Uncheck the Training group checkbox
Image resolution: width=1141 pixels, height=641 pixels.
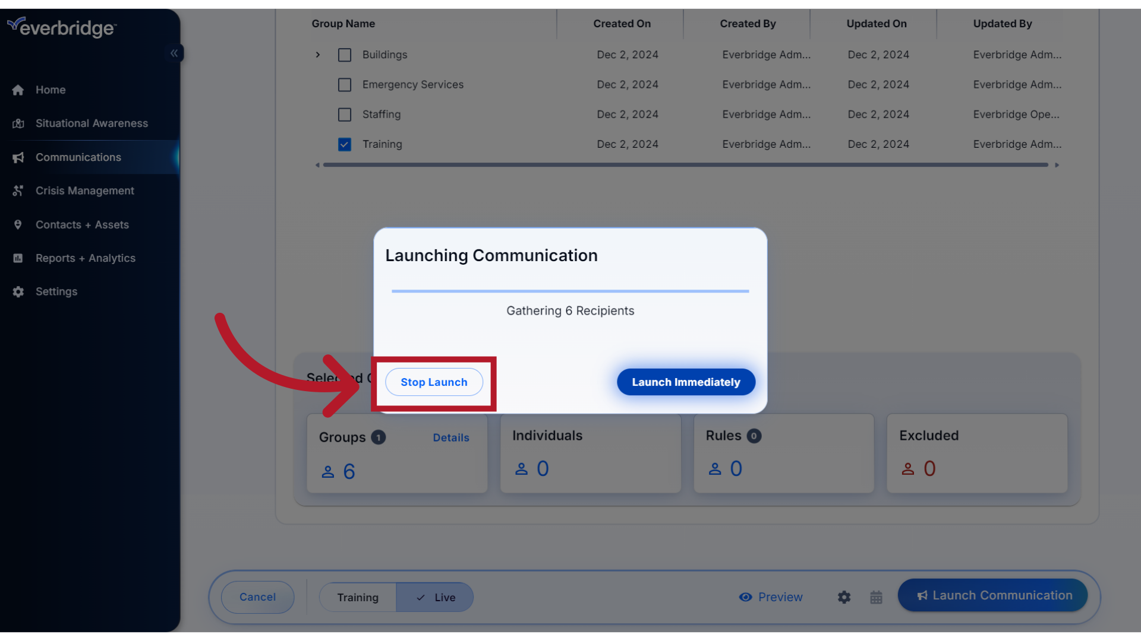click(345, 145)
